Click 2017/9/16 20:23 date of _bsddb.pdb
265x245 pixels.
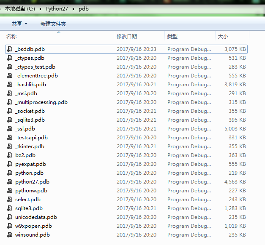pyautogui.click(x=137, y=49)
